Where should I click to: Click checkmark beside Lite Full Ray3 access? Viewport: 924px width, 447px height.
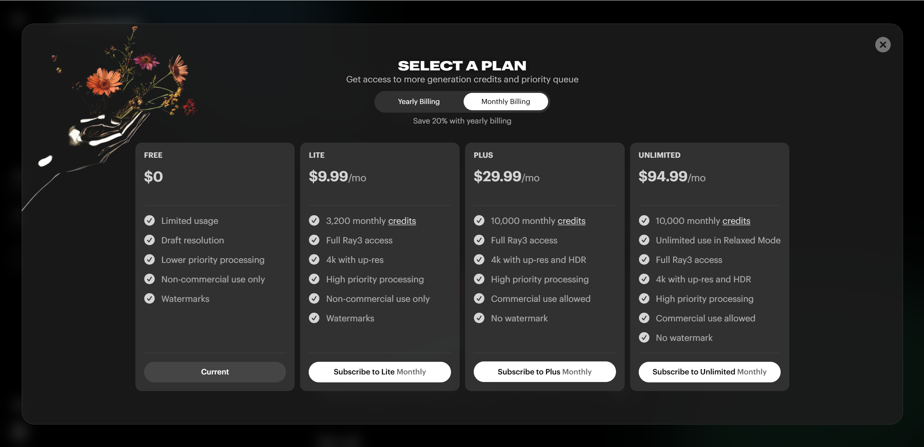[x=314, y=240]
